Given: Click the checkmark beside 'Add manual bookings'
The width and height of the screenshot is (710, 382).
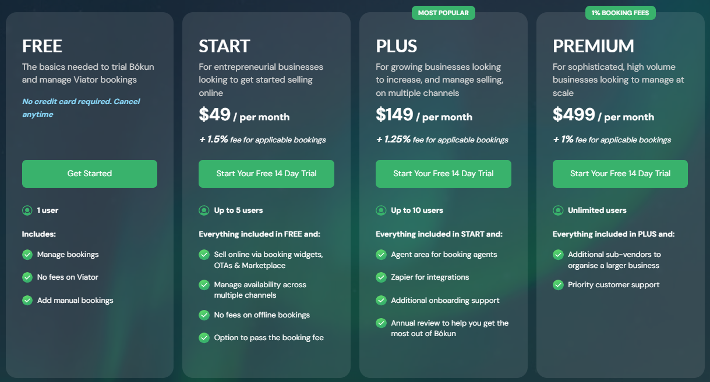Looking at the screenshot, I should pos(27,301).
